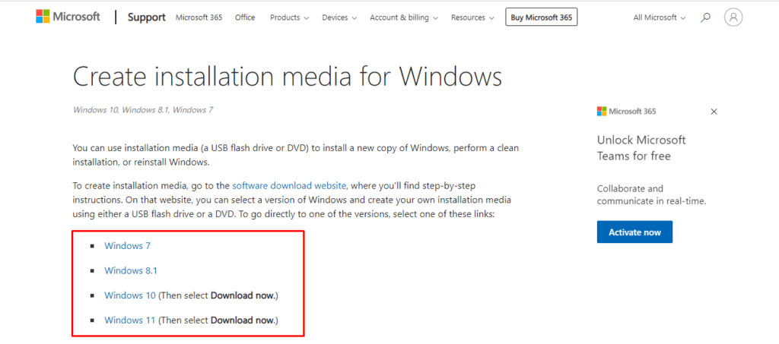This screenshot has height=344, width=779.
Task: Click the Buy Microsoft 365 button
Action: coord(542,17)
